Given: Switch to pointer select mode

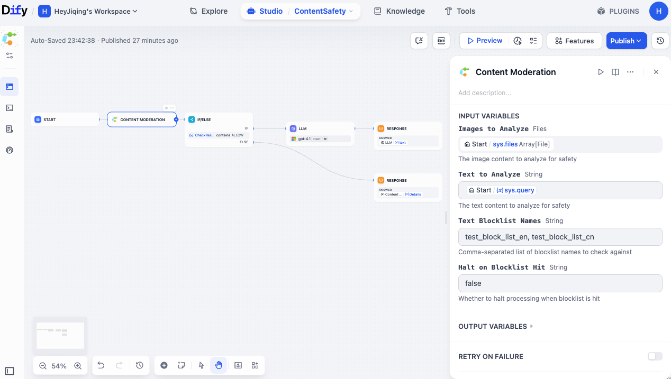Looking at the screenshot, I should (x=201, y=365).
